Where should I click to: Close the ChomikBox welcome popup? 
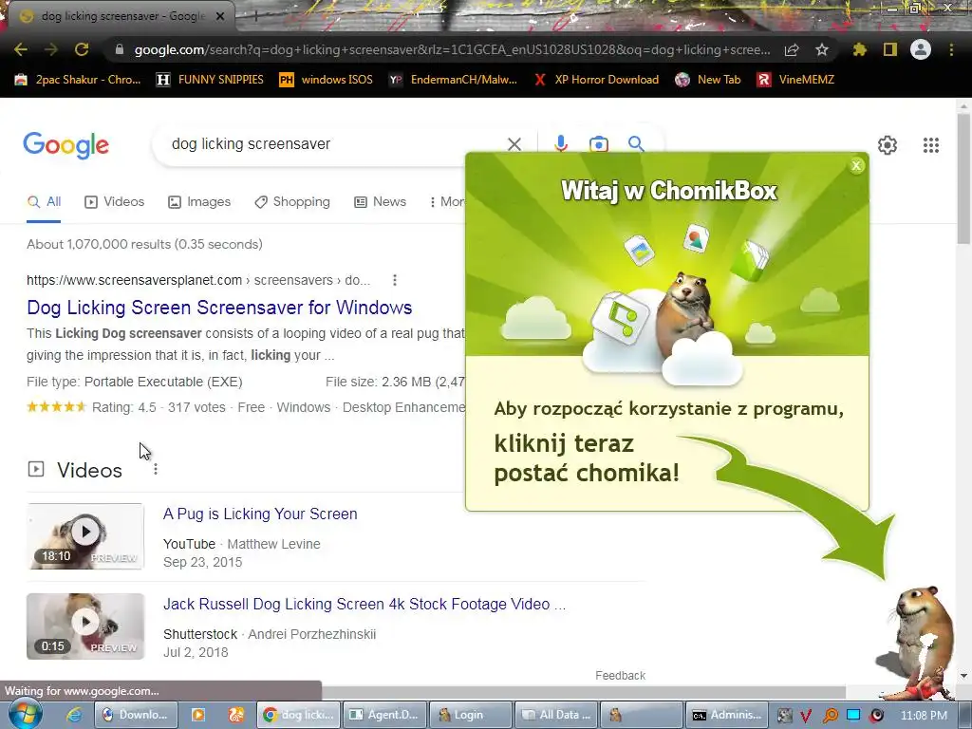[856, 165]
